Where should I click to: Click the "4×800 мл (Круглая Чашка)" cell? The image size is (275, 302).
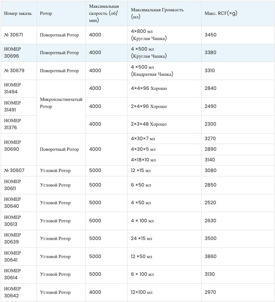tap(149, 35)
